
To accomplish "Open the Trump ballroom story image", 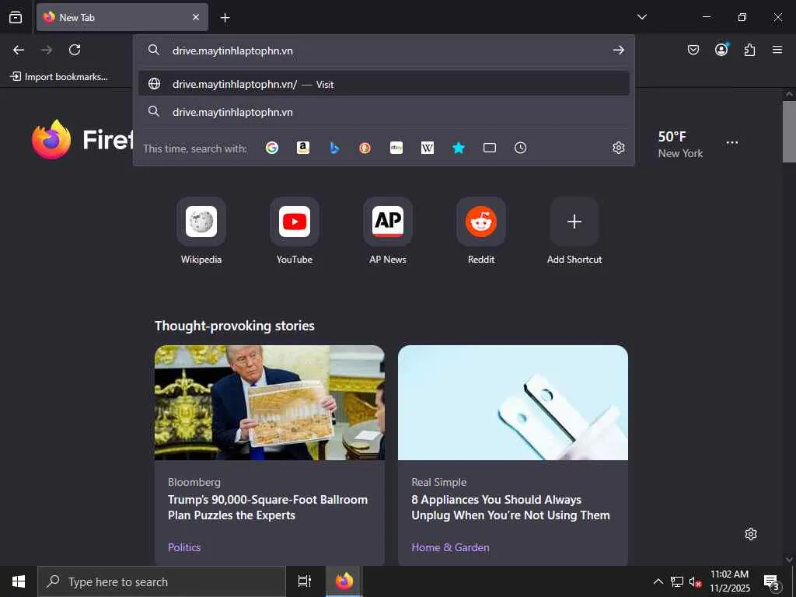I will pyautogui.click(x=270, y=403).
